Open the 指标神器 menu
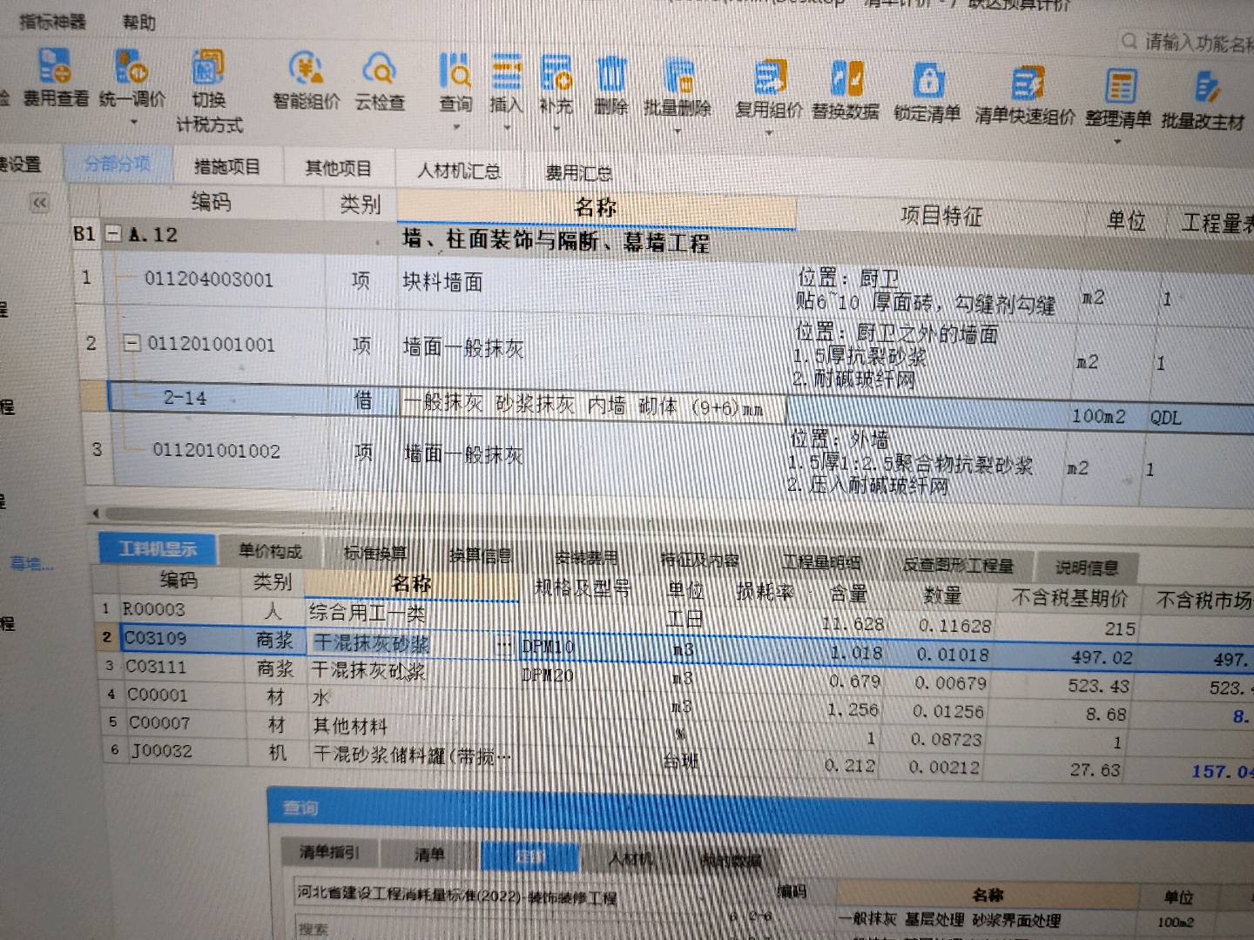1254x940 pixels. pos(51,21)
